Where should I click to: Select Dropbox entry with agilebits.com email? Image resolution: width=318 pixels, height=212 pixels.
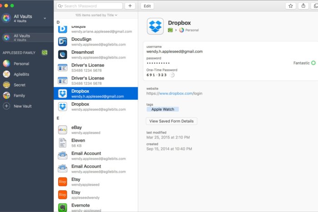(96, 106)
